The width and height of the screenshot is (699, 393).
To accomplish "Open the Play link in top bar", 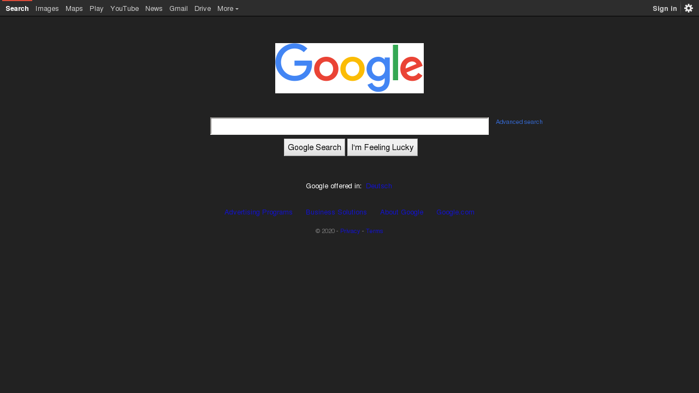I will tap(97, 8).
